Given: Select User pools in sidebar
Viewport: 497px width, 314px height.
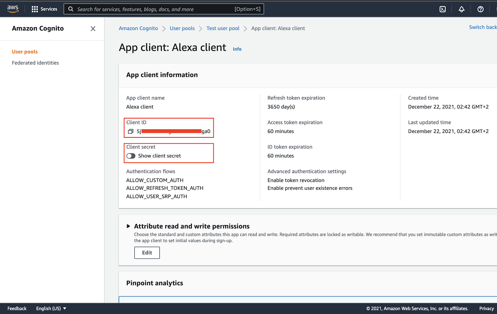Looking at the screenshot, I should pyautogui.click(x=25, y=52).
